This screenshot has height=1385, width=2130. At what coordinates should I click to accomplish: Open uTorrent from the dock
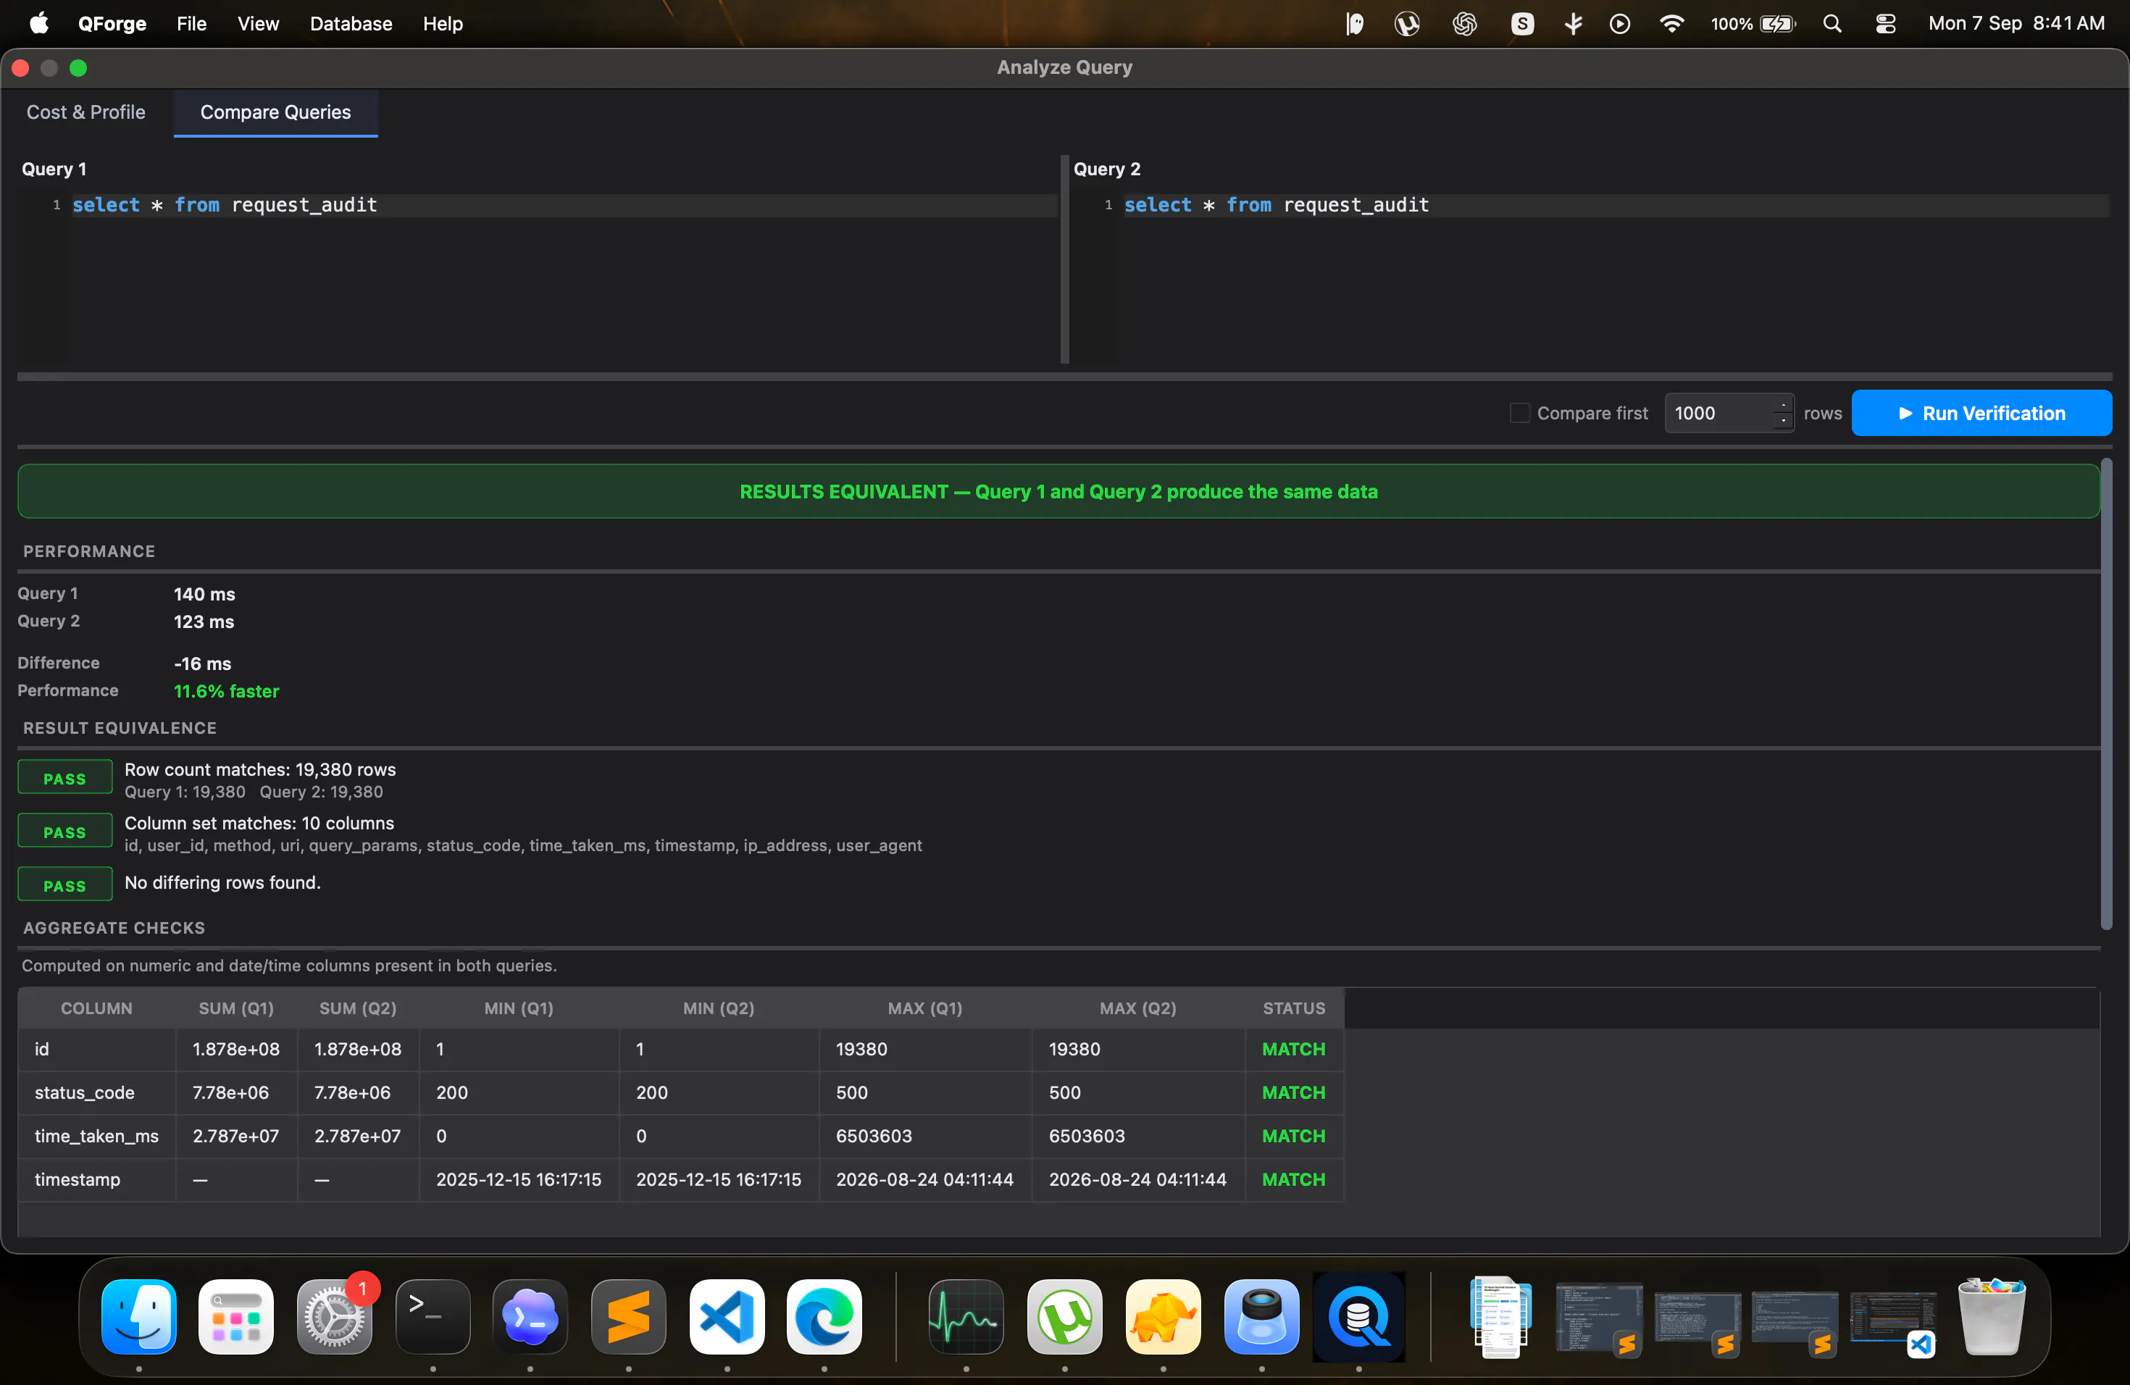pos(1065,1316)
